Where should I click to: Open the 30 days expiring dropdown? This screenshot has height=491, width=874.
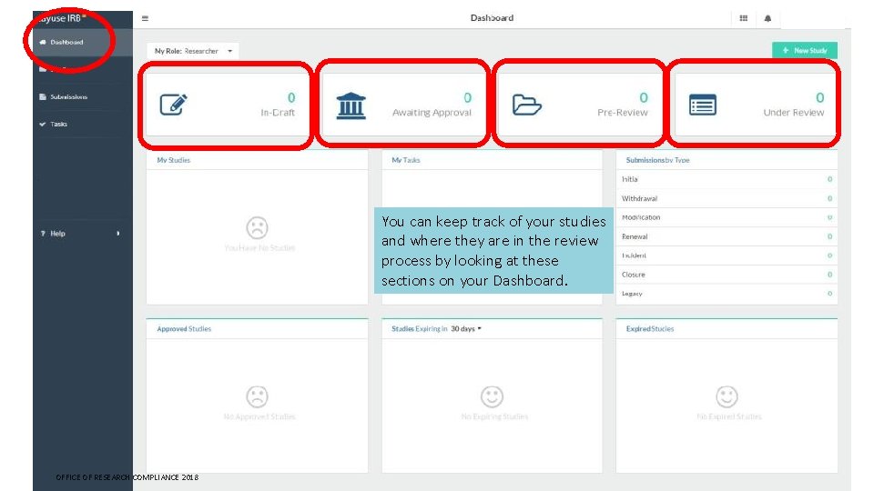pyautogui.click(x=466, y=329)
